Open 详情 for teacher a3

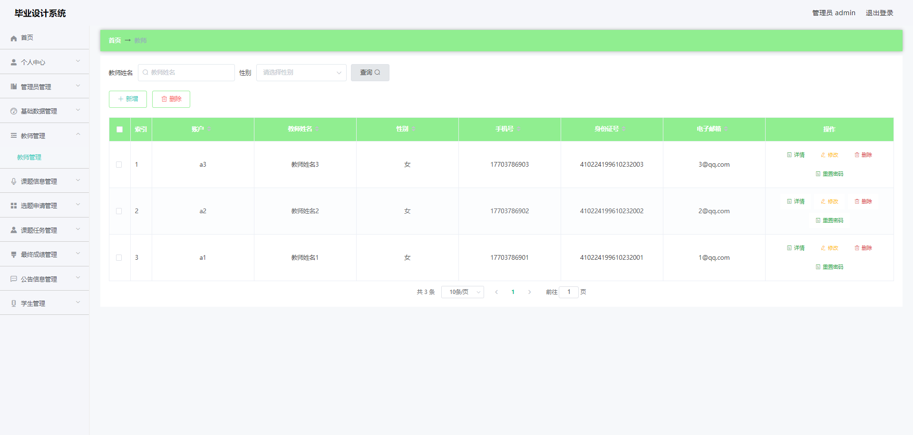(x=796, y=155)
